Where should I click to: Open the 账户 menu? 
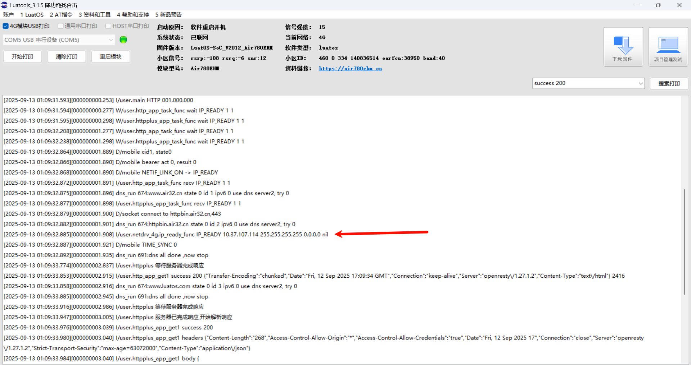click(x=8, y=15)
